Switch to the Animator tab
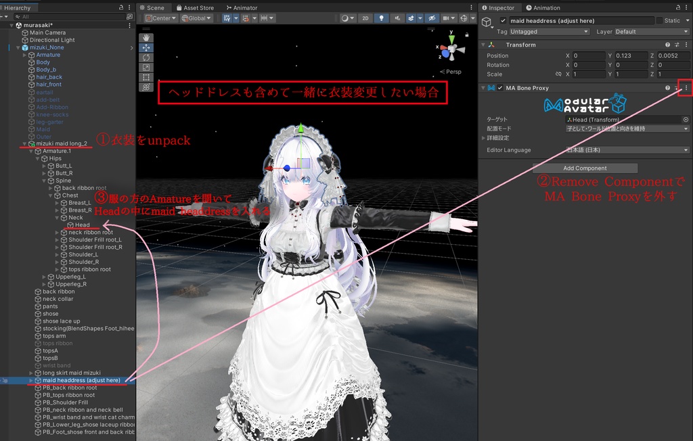This screenshot has width=693, height=441. pyautogui.click(x=242, y=7)
